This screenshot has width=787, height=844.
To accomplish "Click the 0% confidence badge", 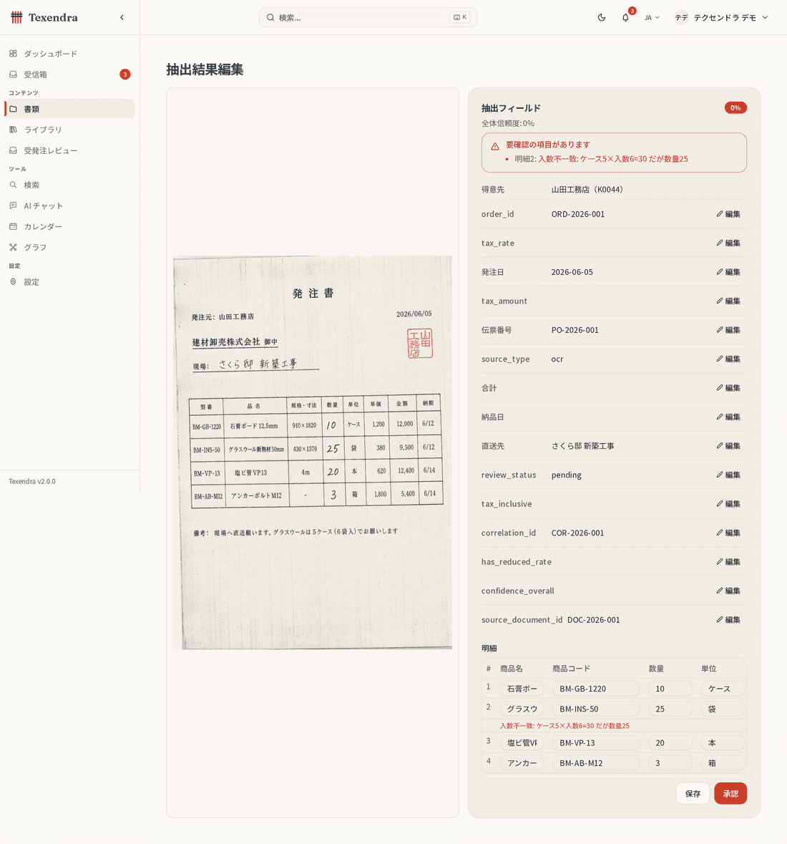I will 735,107.
